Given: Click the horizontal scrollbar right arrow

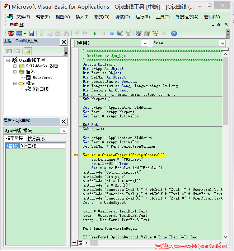Looking at the screenshot, I should [220, 243].
